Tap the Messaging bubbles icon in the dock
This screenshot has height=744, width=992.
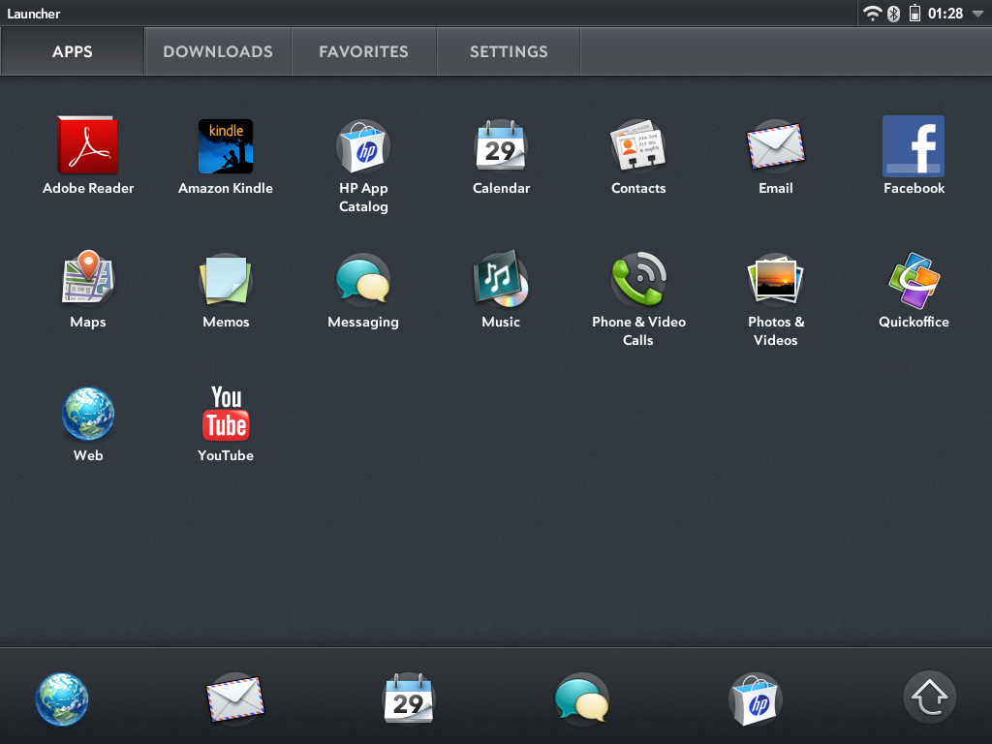tap(582, 698)
